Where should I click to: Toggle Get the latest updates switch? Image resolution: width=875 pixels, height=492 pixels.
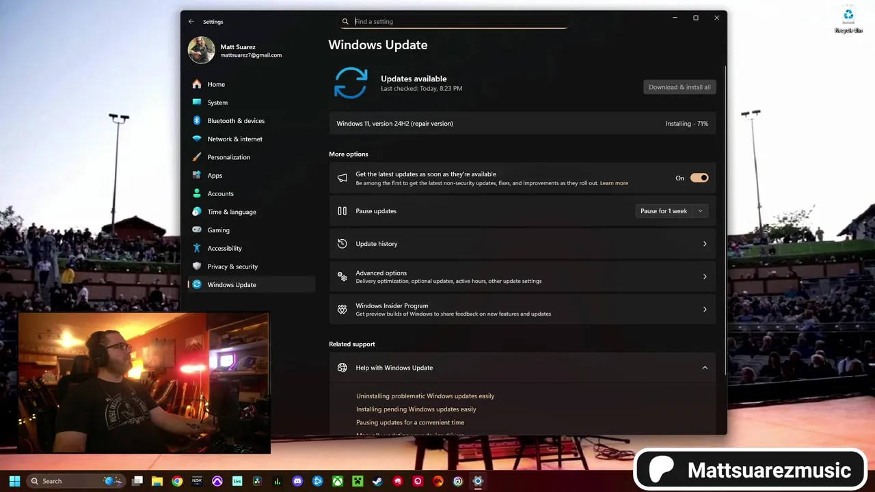click(699, 178)
